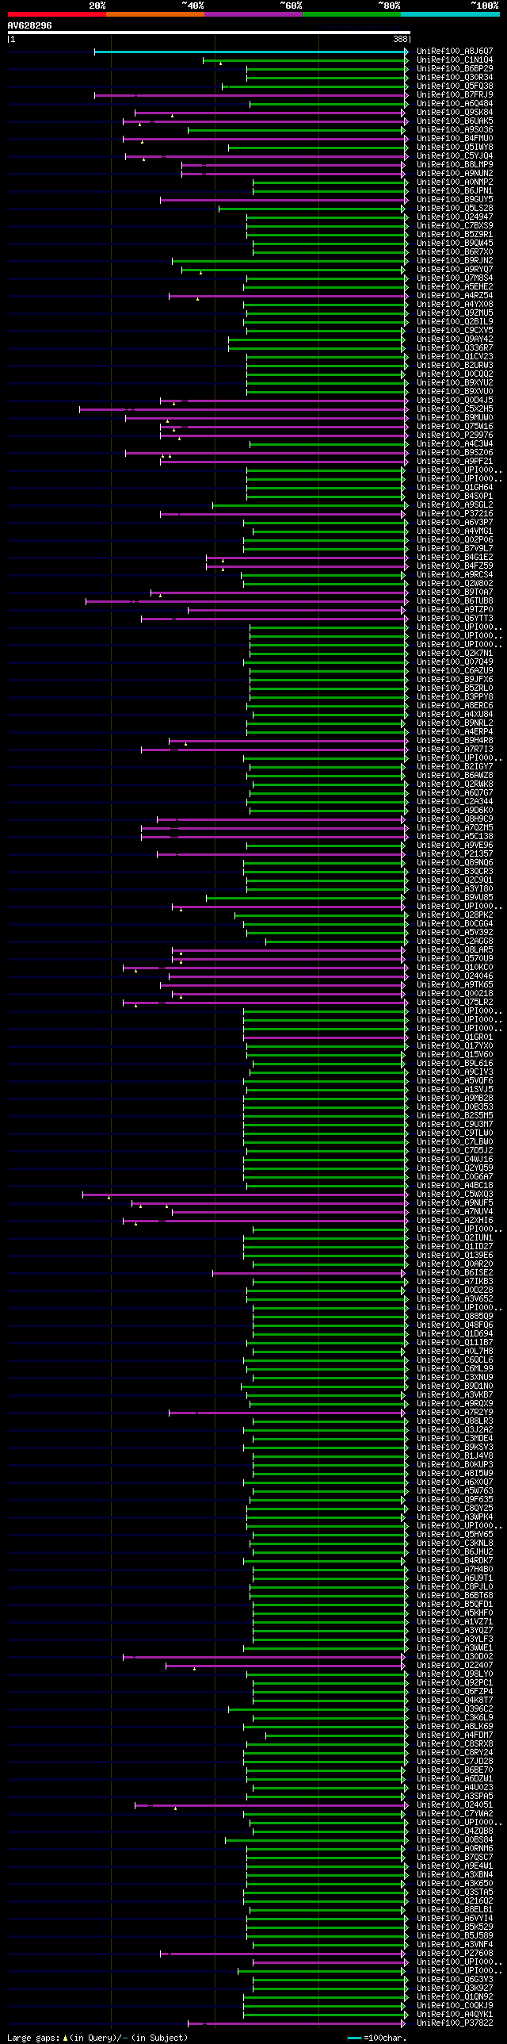Open UniRef100_A4BC18 entry
507x2044 pixels.
(x=455, y=1186)
